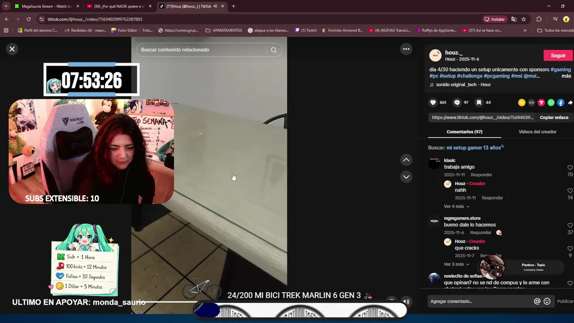Open a new browser tab with plus
Image resolution: width=574 pixels, height=323 pixels.
tap(233, 6)
